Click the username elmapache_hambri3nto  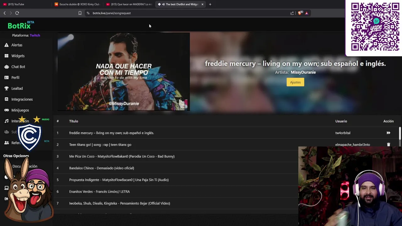coord(352,145)
